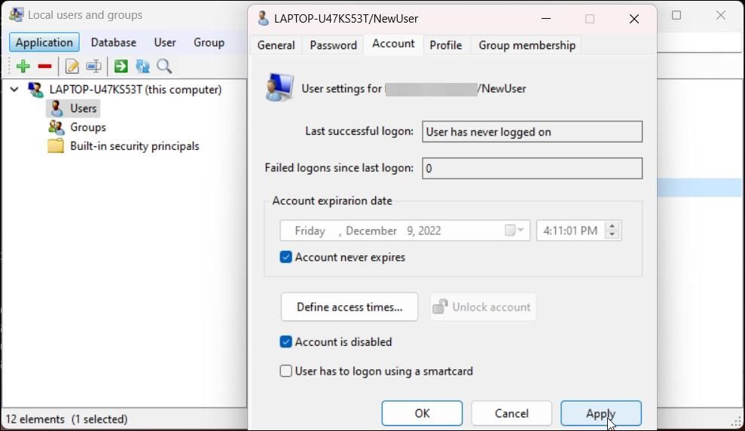This screenshot has width=745, height=431.
Task: Increase the expiration time with up arrow
Action: [612, 227]
